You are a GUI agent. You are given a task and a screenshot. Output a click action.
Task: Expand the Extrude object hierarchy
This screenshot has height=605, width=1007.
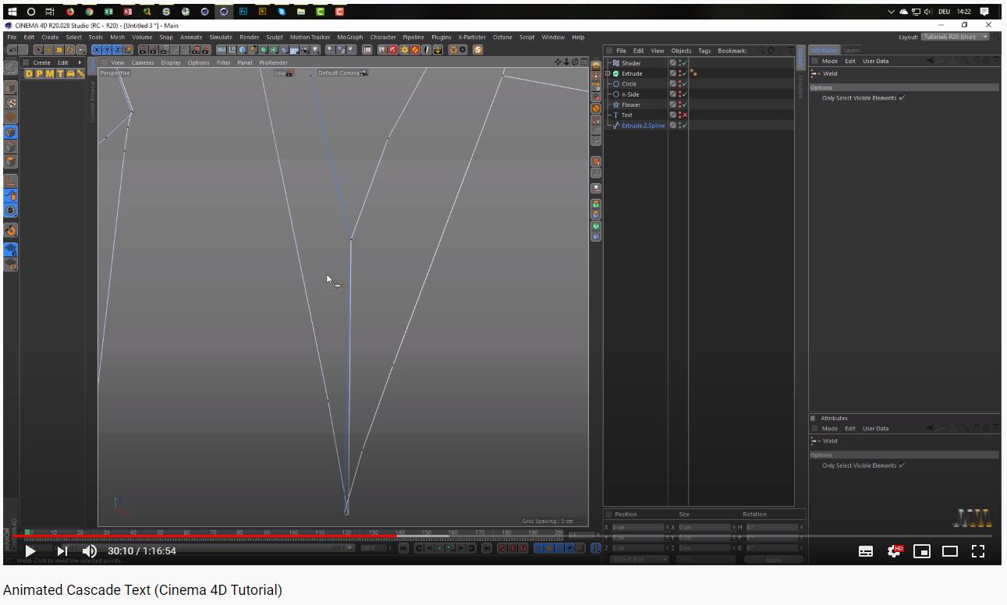[x=608, y=73]
